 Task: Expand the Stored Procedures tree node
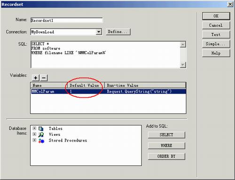(x=34, y=140)
